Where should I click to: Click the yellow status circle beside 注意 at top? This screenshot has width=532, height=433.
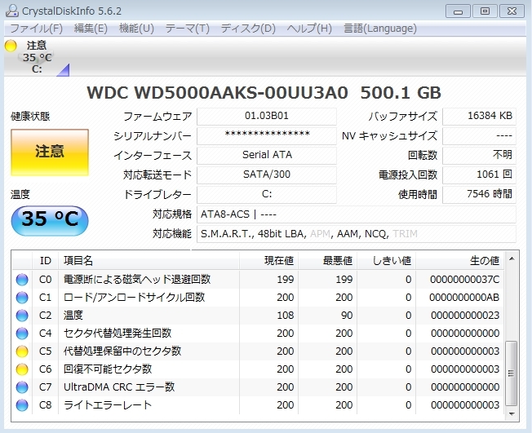(11, 46)
